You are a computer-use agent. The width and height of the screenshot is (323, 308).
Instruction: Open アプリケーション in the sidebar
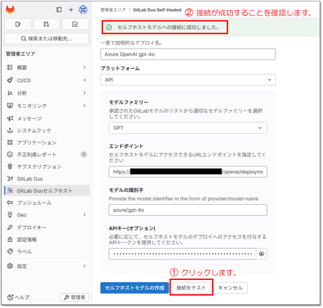tap(47, 142)
